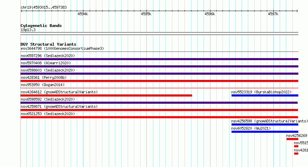This screenshot has width=308, height=167.
Task: Select the short red bar under nsv4256269
Action: [x=292, y=139]
